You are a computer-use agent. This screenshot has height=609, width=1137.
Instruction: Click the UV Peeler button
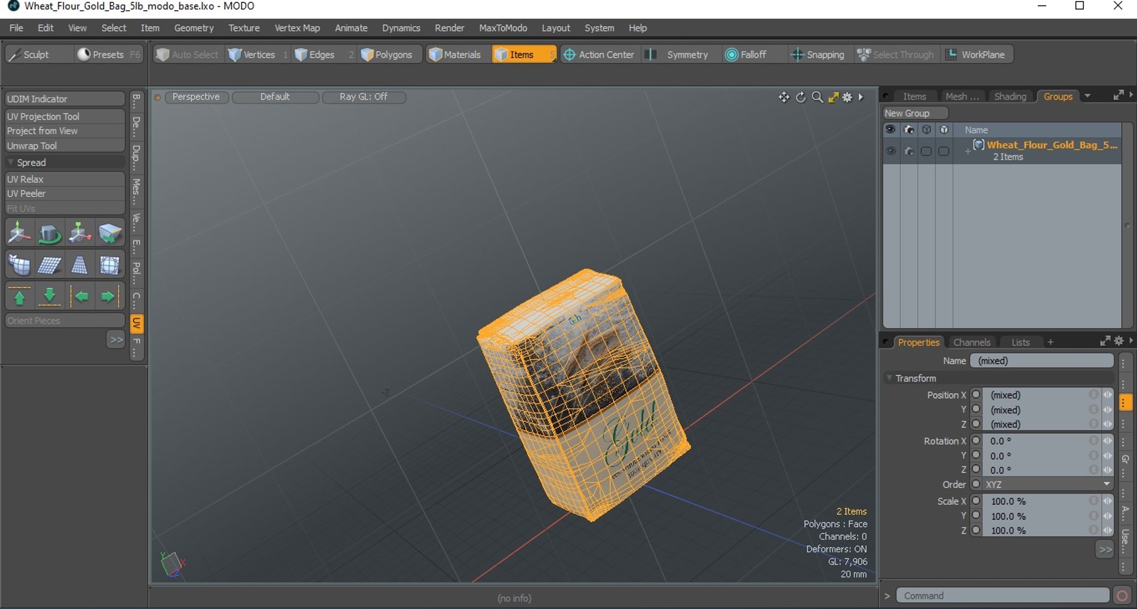(65, 194)
